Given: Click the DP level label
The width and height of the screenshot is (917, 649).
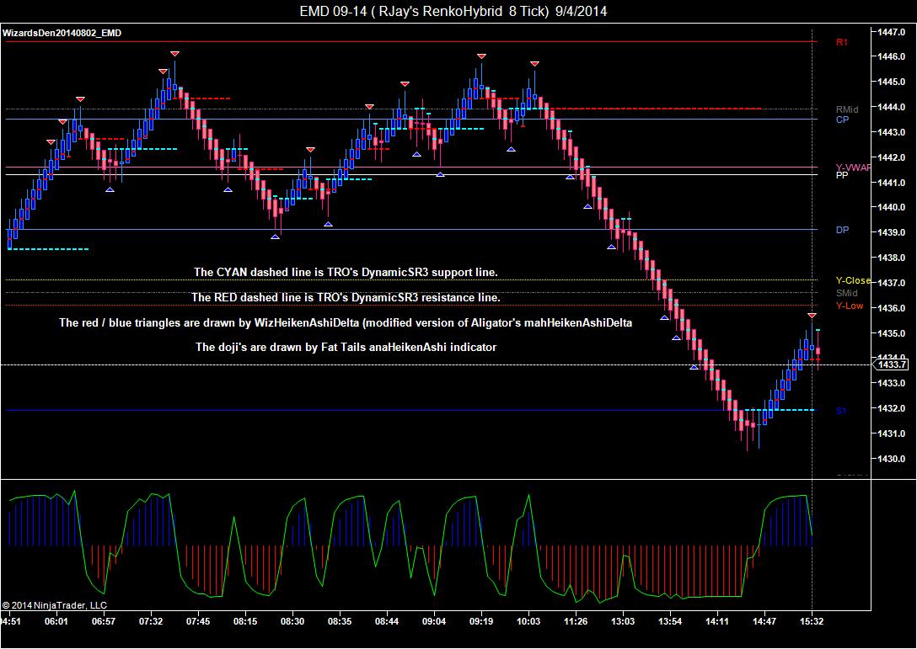Looking at the screenshot, I should click(x=842, y=230).
